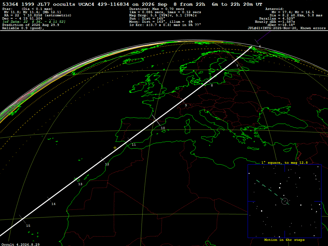Viewport: 328px width, 246px height.
Task: Click the 'Motion in 6hr steps' label
Action: (x=284, y=240)
